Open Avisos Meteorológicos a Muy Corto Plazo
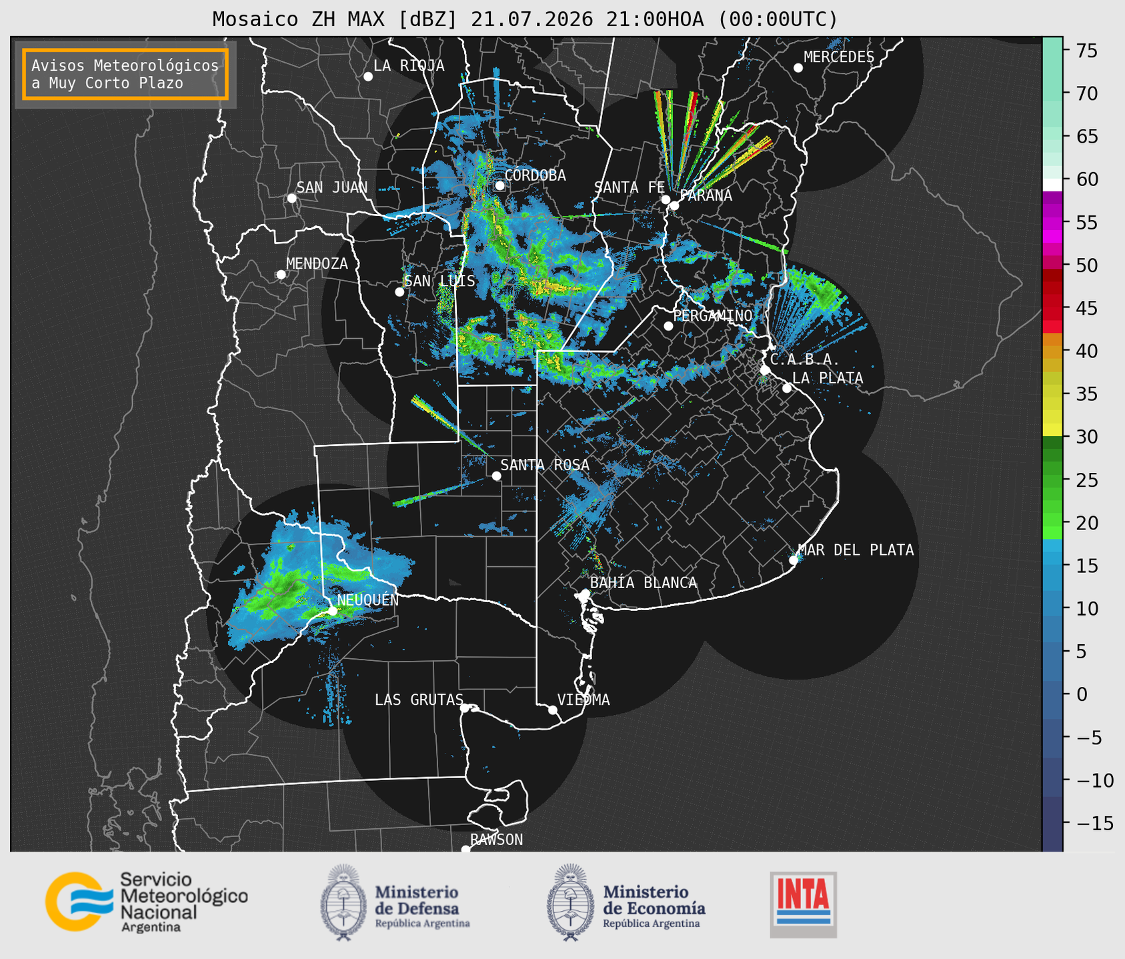 pos(125,74)
